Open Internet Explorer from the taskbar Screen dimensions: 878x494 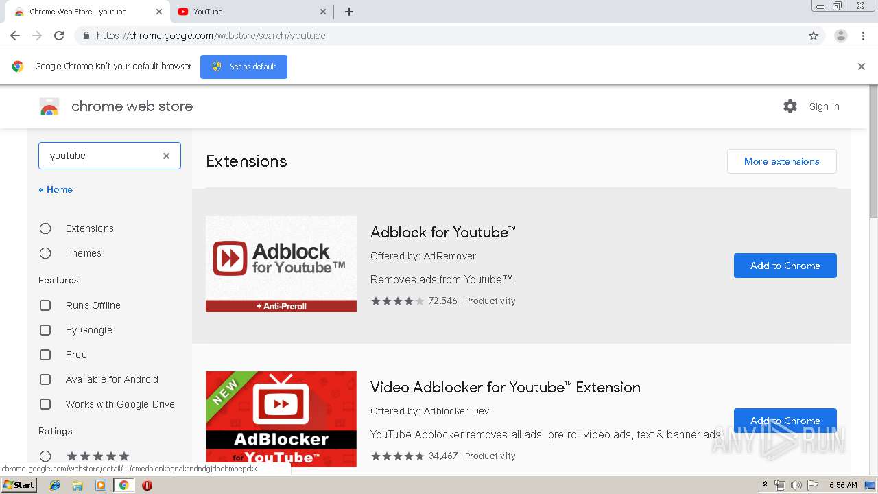[x=55, y=485]
